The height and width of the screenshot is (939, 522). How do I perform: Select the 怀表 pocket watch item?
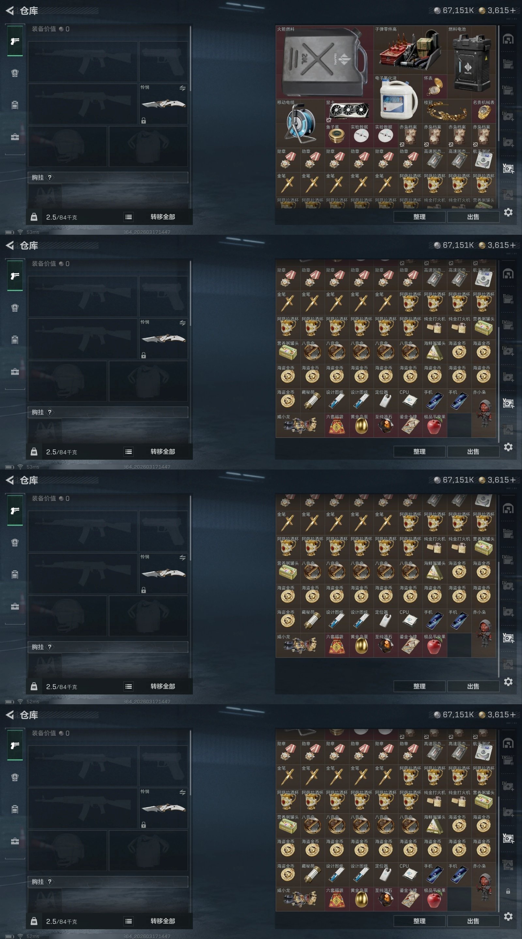pyautogui.click(x=435, y=87)
